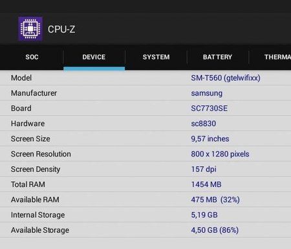Click the CPU-Z title text

coord(61,29)
